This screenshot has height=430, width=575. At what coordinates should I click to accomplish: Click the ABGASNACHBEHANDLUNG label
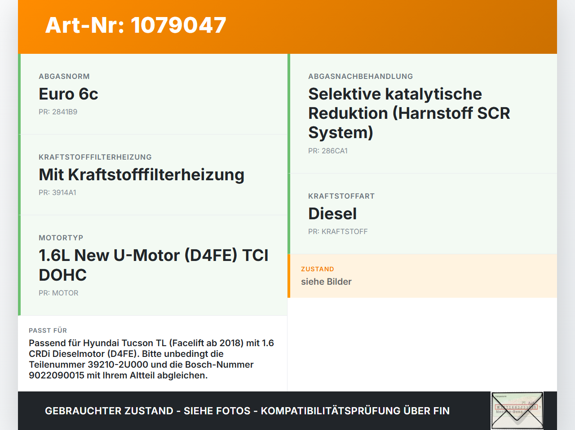361,76
